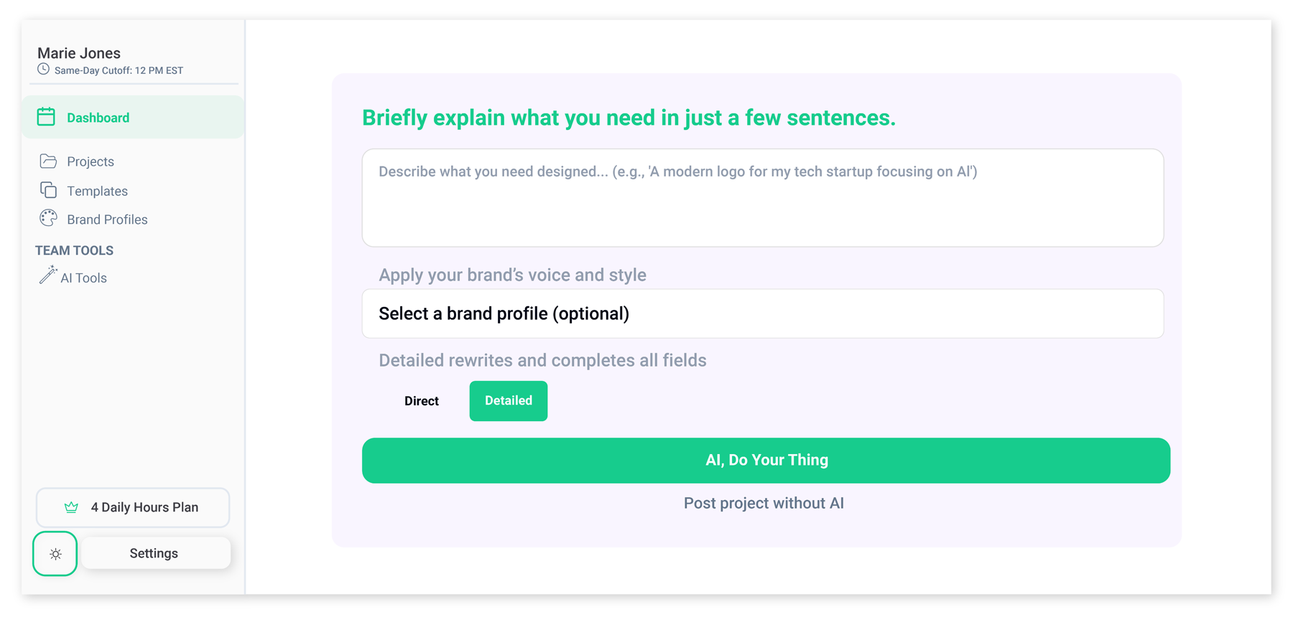Image resolution: width=1293 pixels, height=617 pixels.
Task: Open the Dashboard section
Action: 98,117
